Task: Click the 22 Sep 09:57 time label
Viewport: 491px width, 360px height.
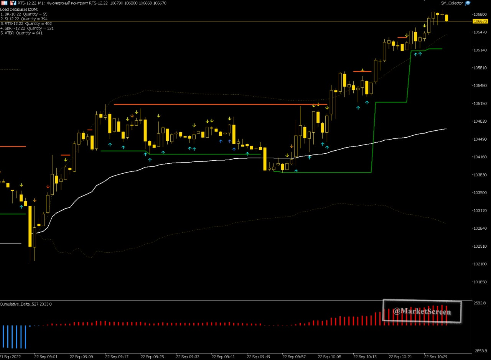Action: [x=294, y=357]
